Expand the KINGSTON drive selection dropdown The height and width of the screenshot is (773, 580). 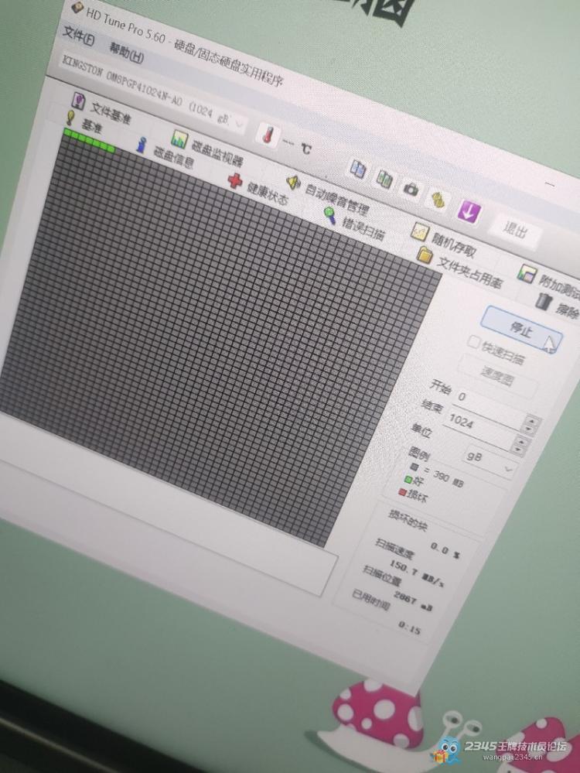240,124
